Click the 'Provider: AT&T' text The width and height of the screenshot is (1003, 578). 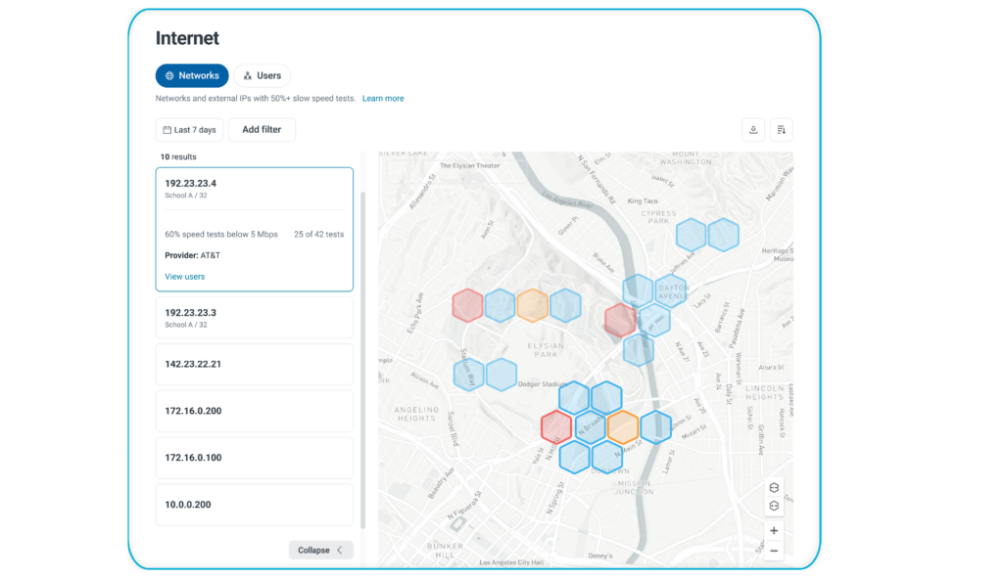193,255
